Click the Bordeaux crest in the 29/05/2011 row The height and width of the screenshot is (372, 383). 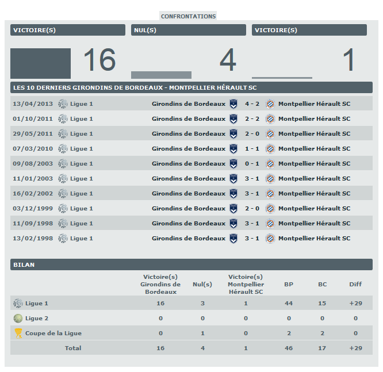pyautogui.click(x=233, y=134)
